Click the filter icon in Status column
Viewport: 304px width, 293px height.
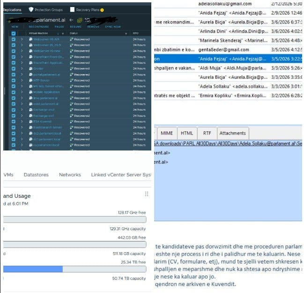pyautogui.click(x=126, y=34)
